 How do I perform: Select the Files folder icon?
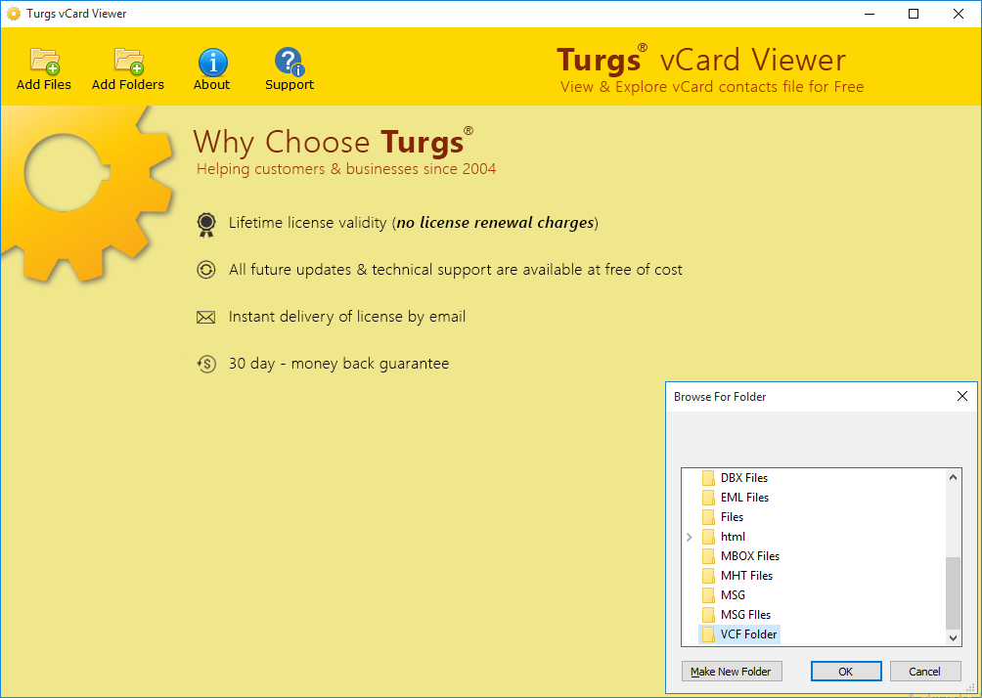coord(708,516)
